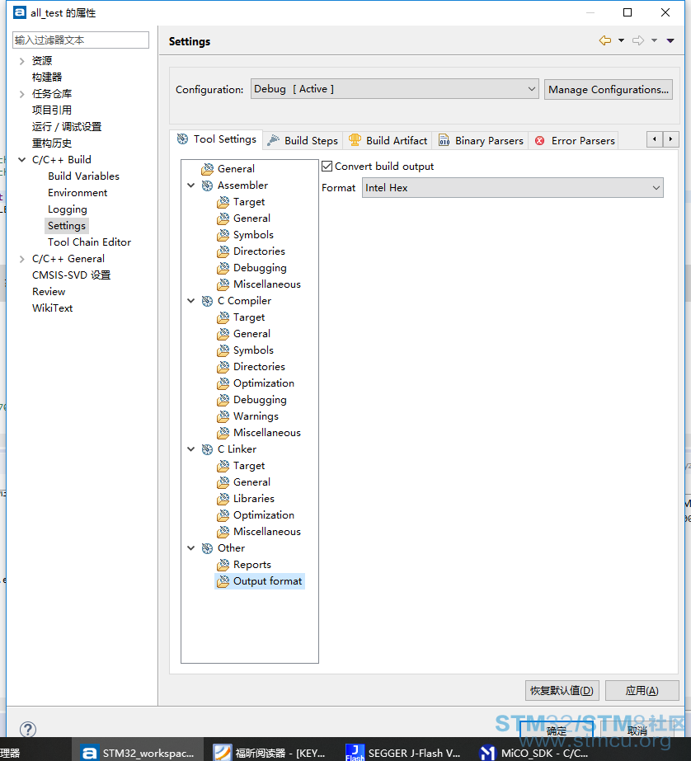The image size is (691, 761).
Task: Click the help question mark icon
Action: tap(28, 729)
